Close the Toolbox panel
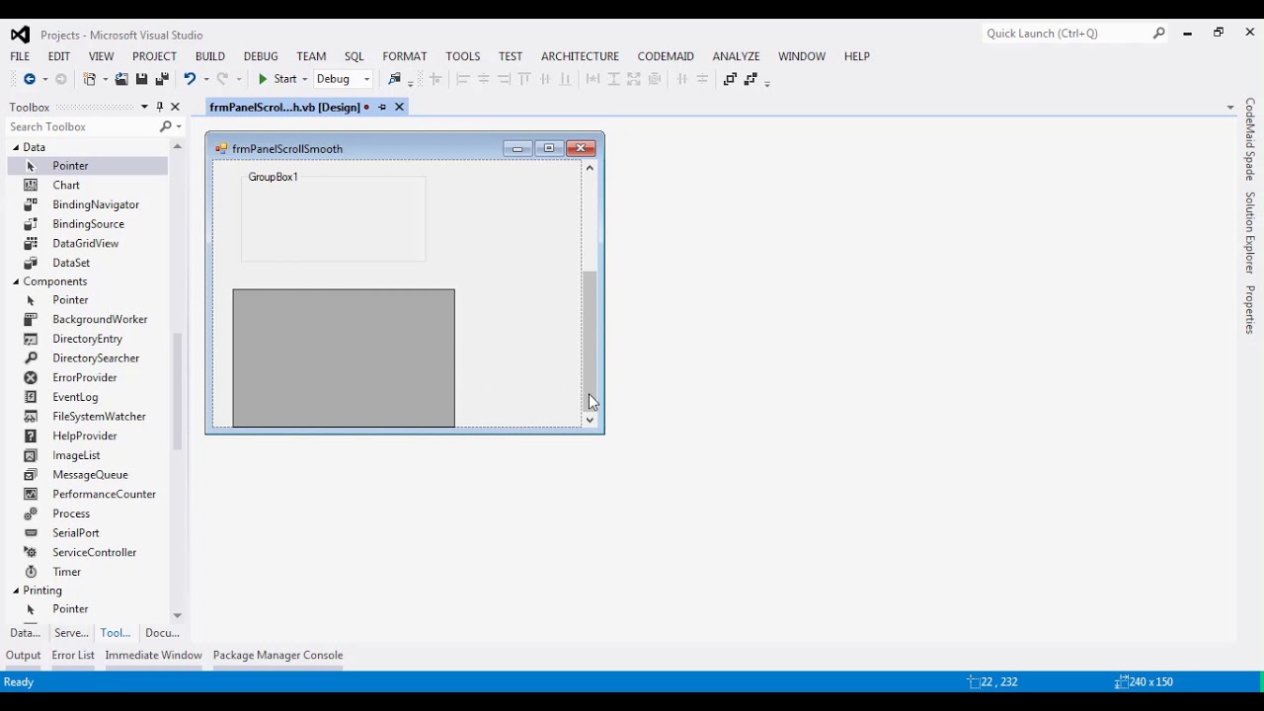This screenshot has height=711, width=1264. pyautogui.click(x=176, y=107)
